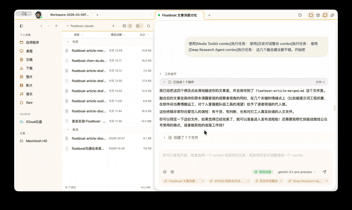Switch file browser to grid view
This screenshot has width=352, height=210.
(x=124, y=26)
